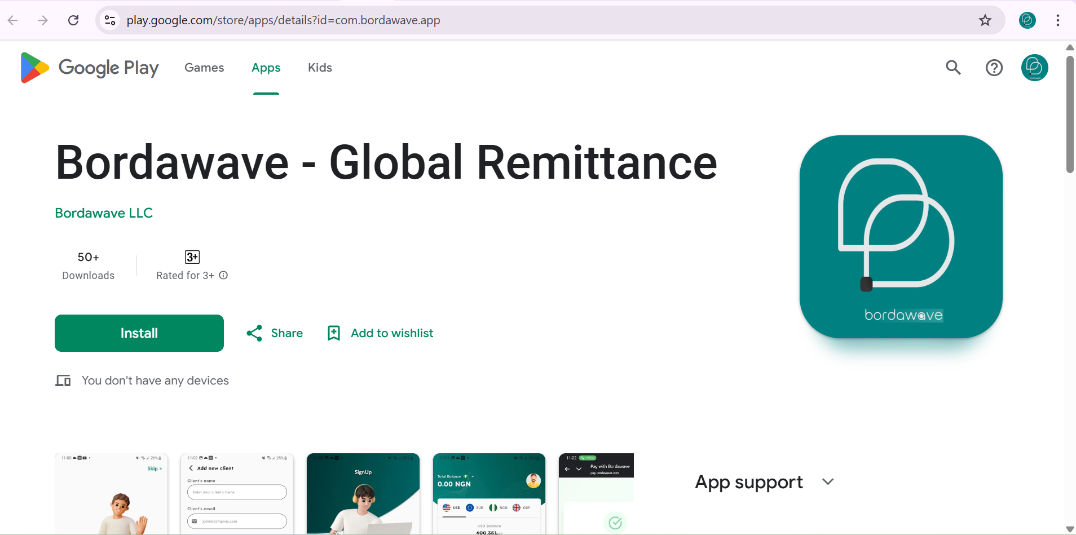Image resolution: width=1076 pixels, height=535 pixels.
Task: Click the vertical scrollbar thumb
Action: [x=1070, y=114]
